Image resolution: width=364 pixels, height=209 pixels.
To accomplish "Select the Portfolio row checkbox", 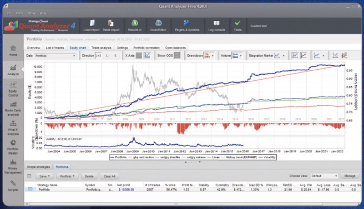I will click(x=30, y=189).
